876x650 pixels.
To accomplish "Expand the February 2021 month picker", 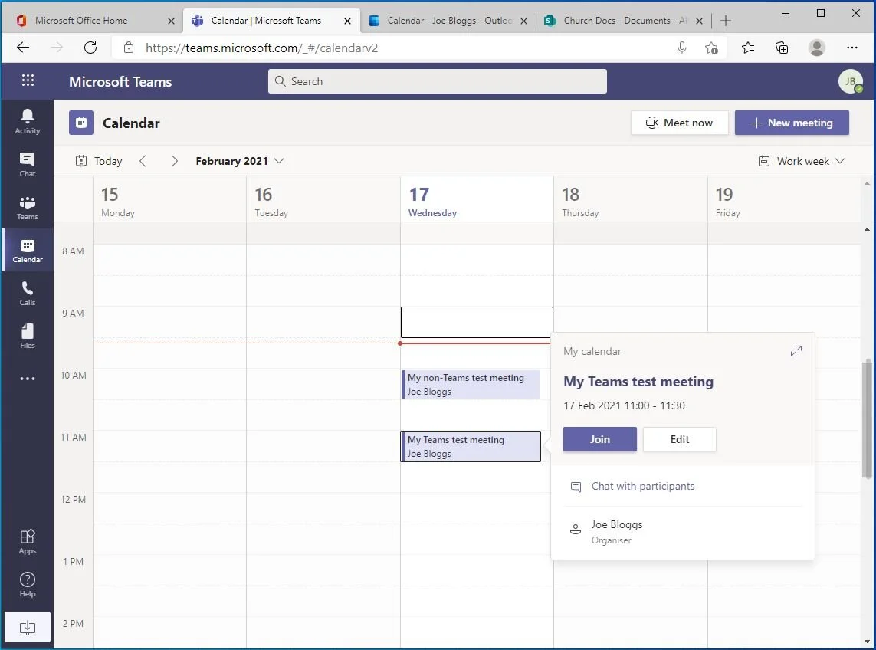I will (240, 161).
